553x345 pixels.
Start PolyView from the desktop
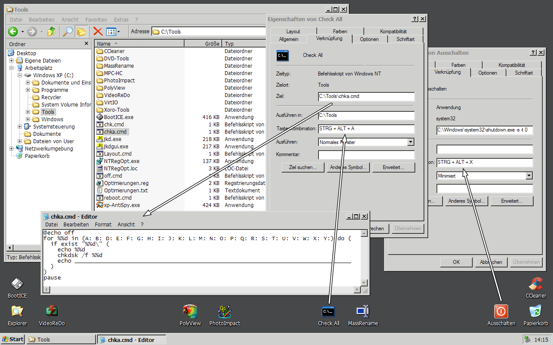tap(190, 311)
